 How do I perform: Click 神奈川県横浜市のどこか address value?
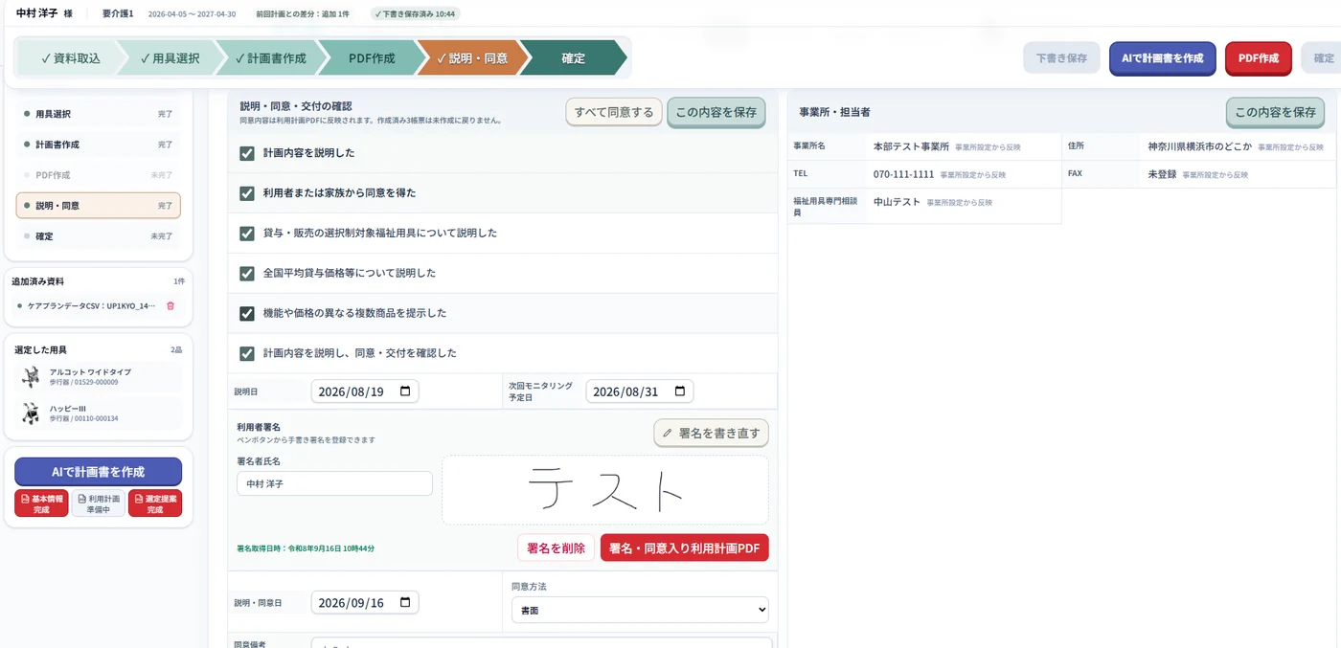(1200, 147)
